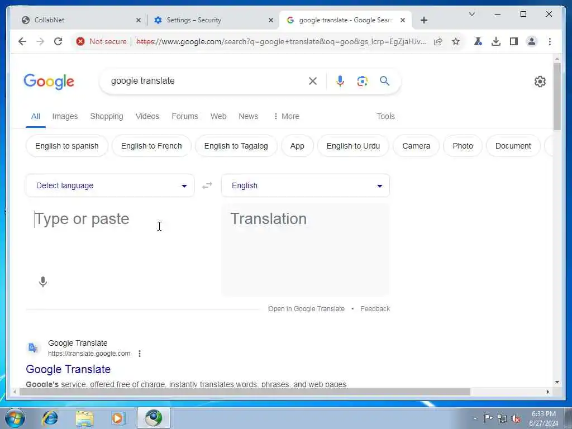Viewport: 572px width, 429px height.
Task: Click the tray volume muted icon
Action: 516,419
